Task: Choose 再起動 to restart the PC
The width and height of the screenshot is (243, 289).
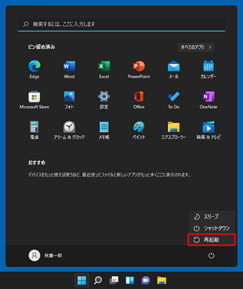Action: coord(211,240)
